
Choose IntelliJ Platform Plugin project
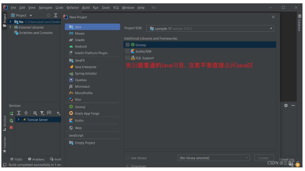(x=92, y=53)
